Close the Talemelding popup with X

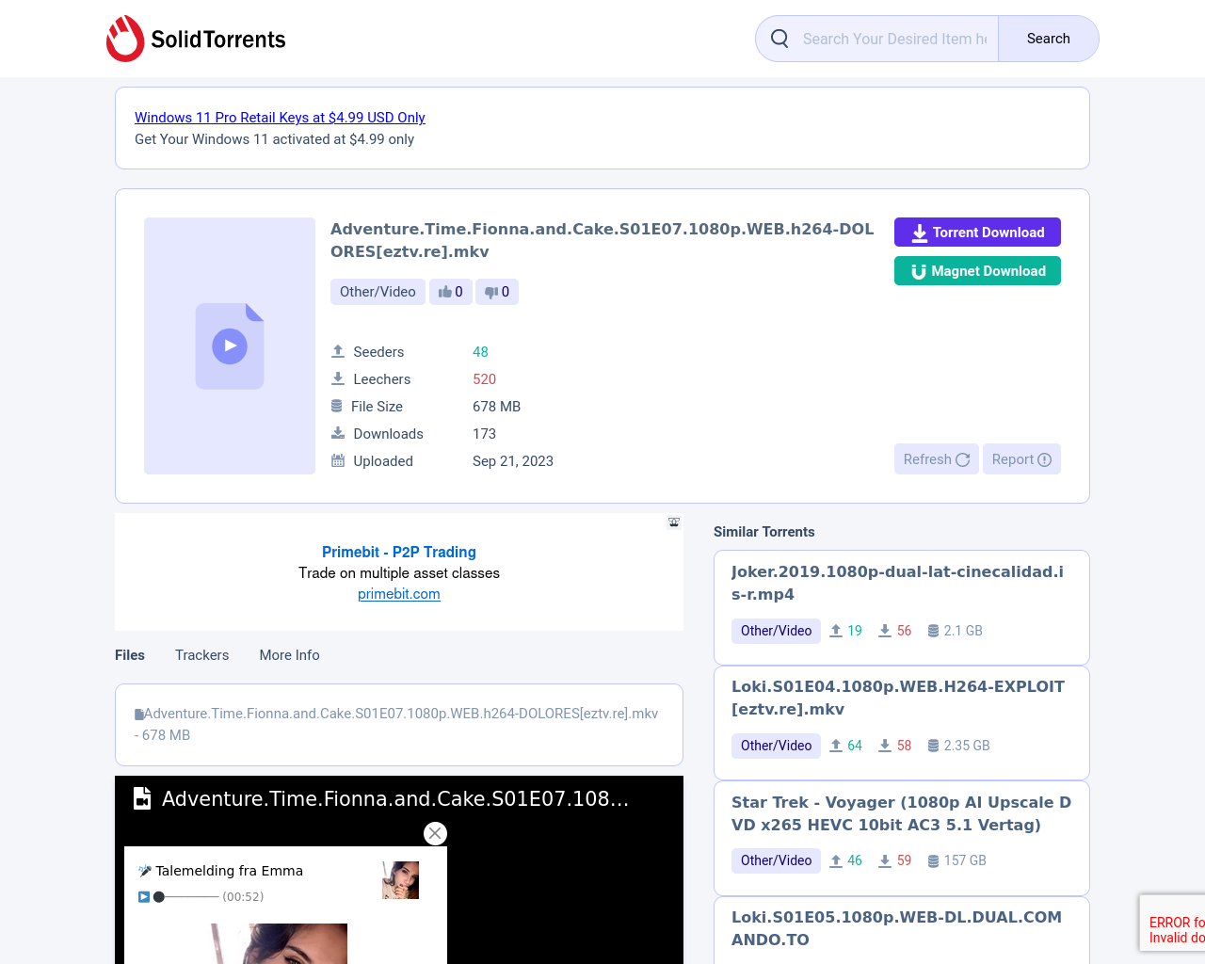click(435, 833)
